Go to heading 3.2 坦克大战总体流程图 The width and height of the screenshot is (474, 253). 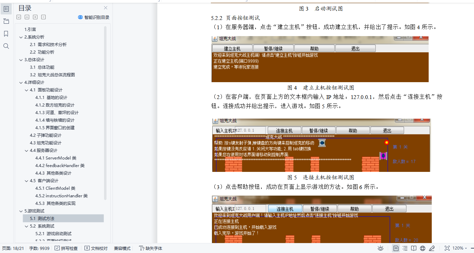point(52,75)
